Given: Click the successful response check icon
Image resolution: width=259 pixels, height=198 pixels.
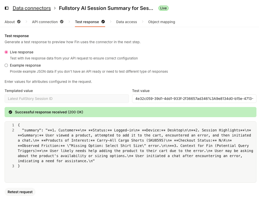Looking at the screenshot, I should point(10,112).
